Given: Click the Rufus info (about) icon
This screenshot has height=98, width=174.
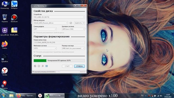Looking at the screenshot, I should coord(39,66).
